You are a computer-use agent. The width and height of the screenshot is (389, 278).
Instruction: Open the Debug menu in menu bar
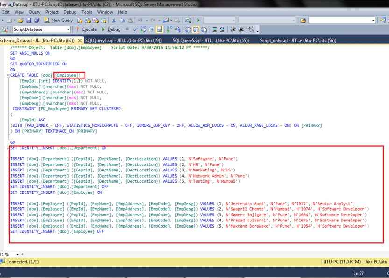tap(70, 12)
